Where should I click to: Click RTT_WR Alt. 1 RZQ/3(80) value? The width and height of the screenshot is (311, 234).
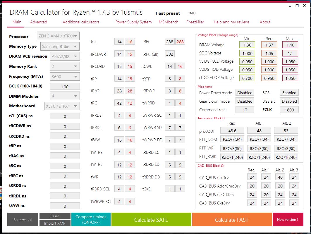coord(259,148)
